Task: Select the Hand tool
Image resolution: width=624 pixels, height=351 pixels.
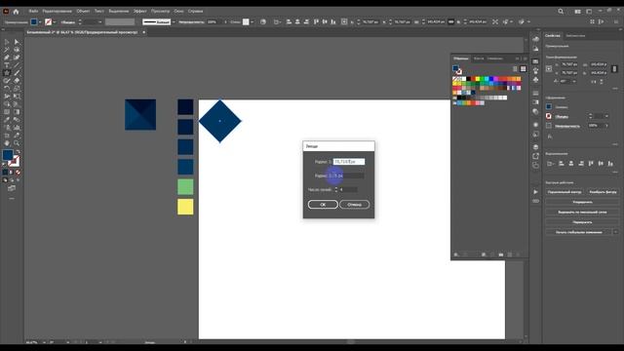Action: click(x=7, y=143)
